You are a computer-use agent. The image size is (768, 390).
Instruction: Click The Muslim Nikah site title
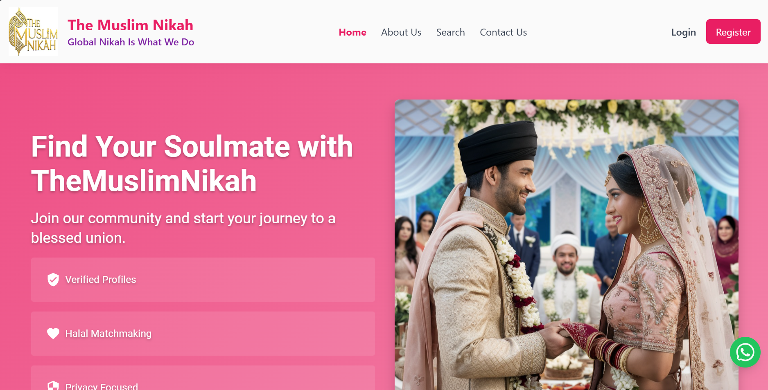coord(130,25)
